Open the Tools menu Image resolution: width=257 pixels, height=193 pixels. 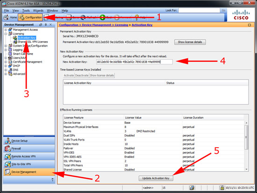[x=26, y=11]
